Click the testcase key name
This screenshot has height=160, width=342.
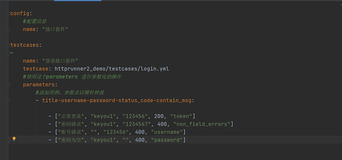(35, 69)
